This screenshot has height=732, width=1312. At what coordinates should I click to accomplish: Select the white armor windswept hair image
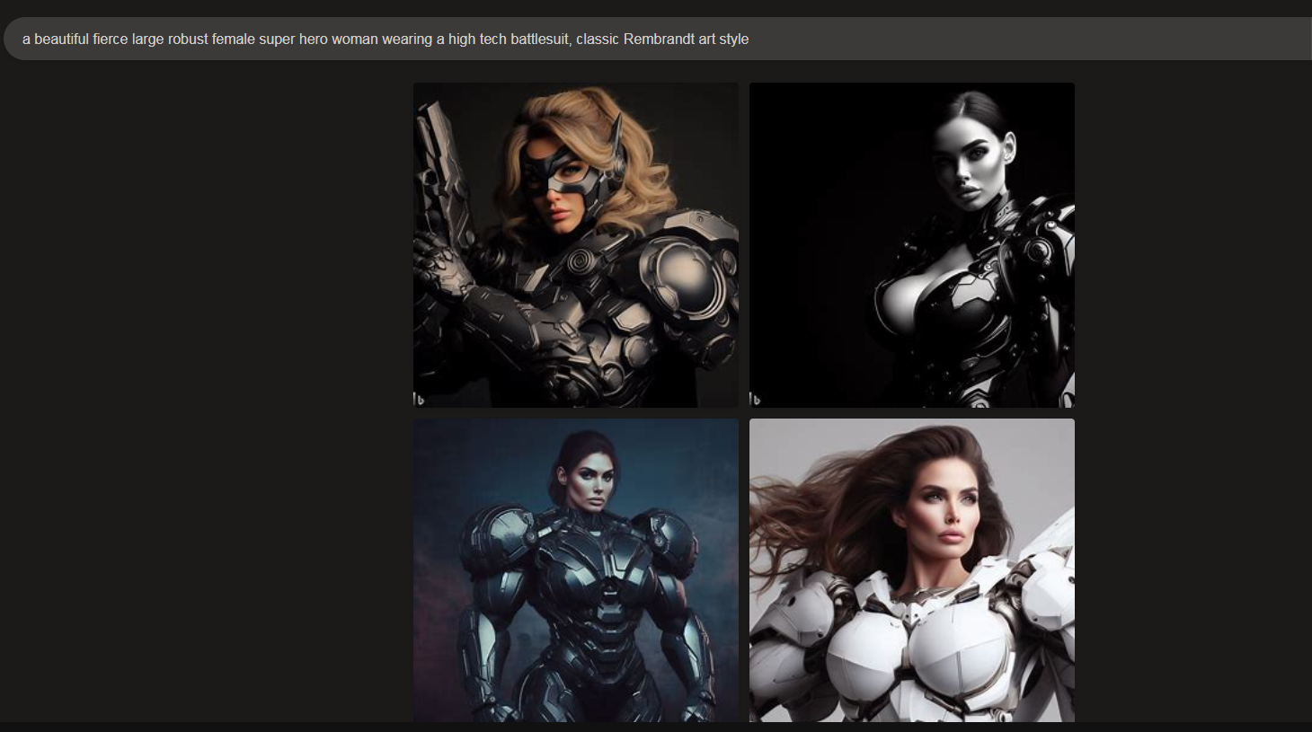911,569
